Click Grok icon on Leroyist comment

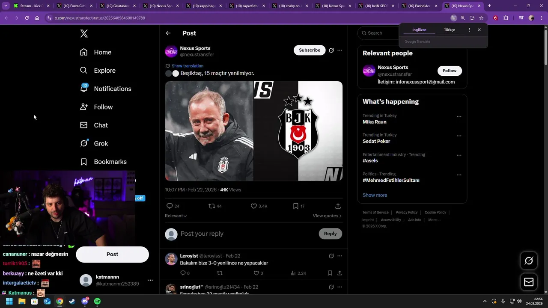pos(331,256)
